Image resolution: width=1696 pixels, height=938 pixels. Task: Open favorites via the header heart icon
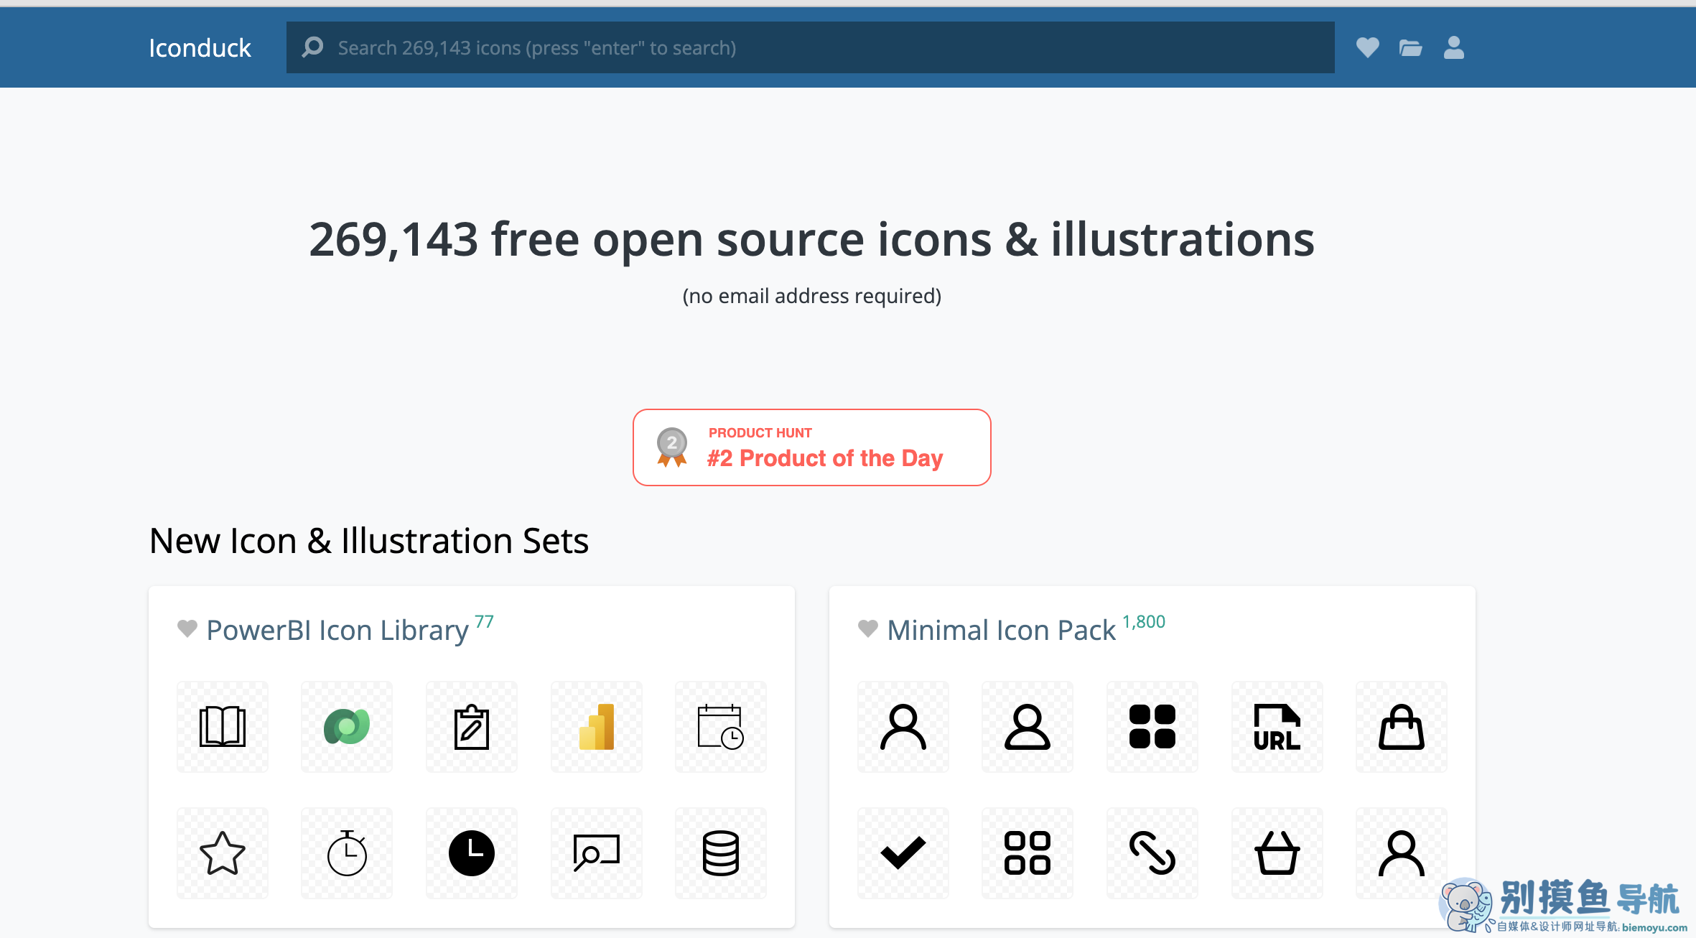(1367, 47)
